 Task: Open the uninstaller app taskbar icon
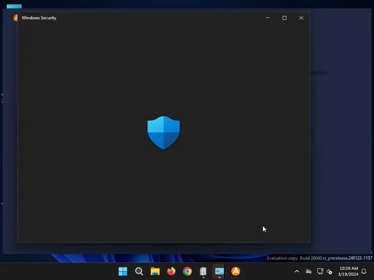click(203, 271)
